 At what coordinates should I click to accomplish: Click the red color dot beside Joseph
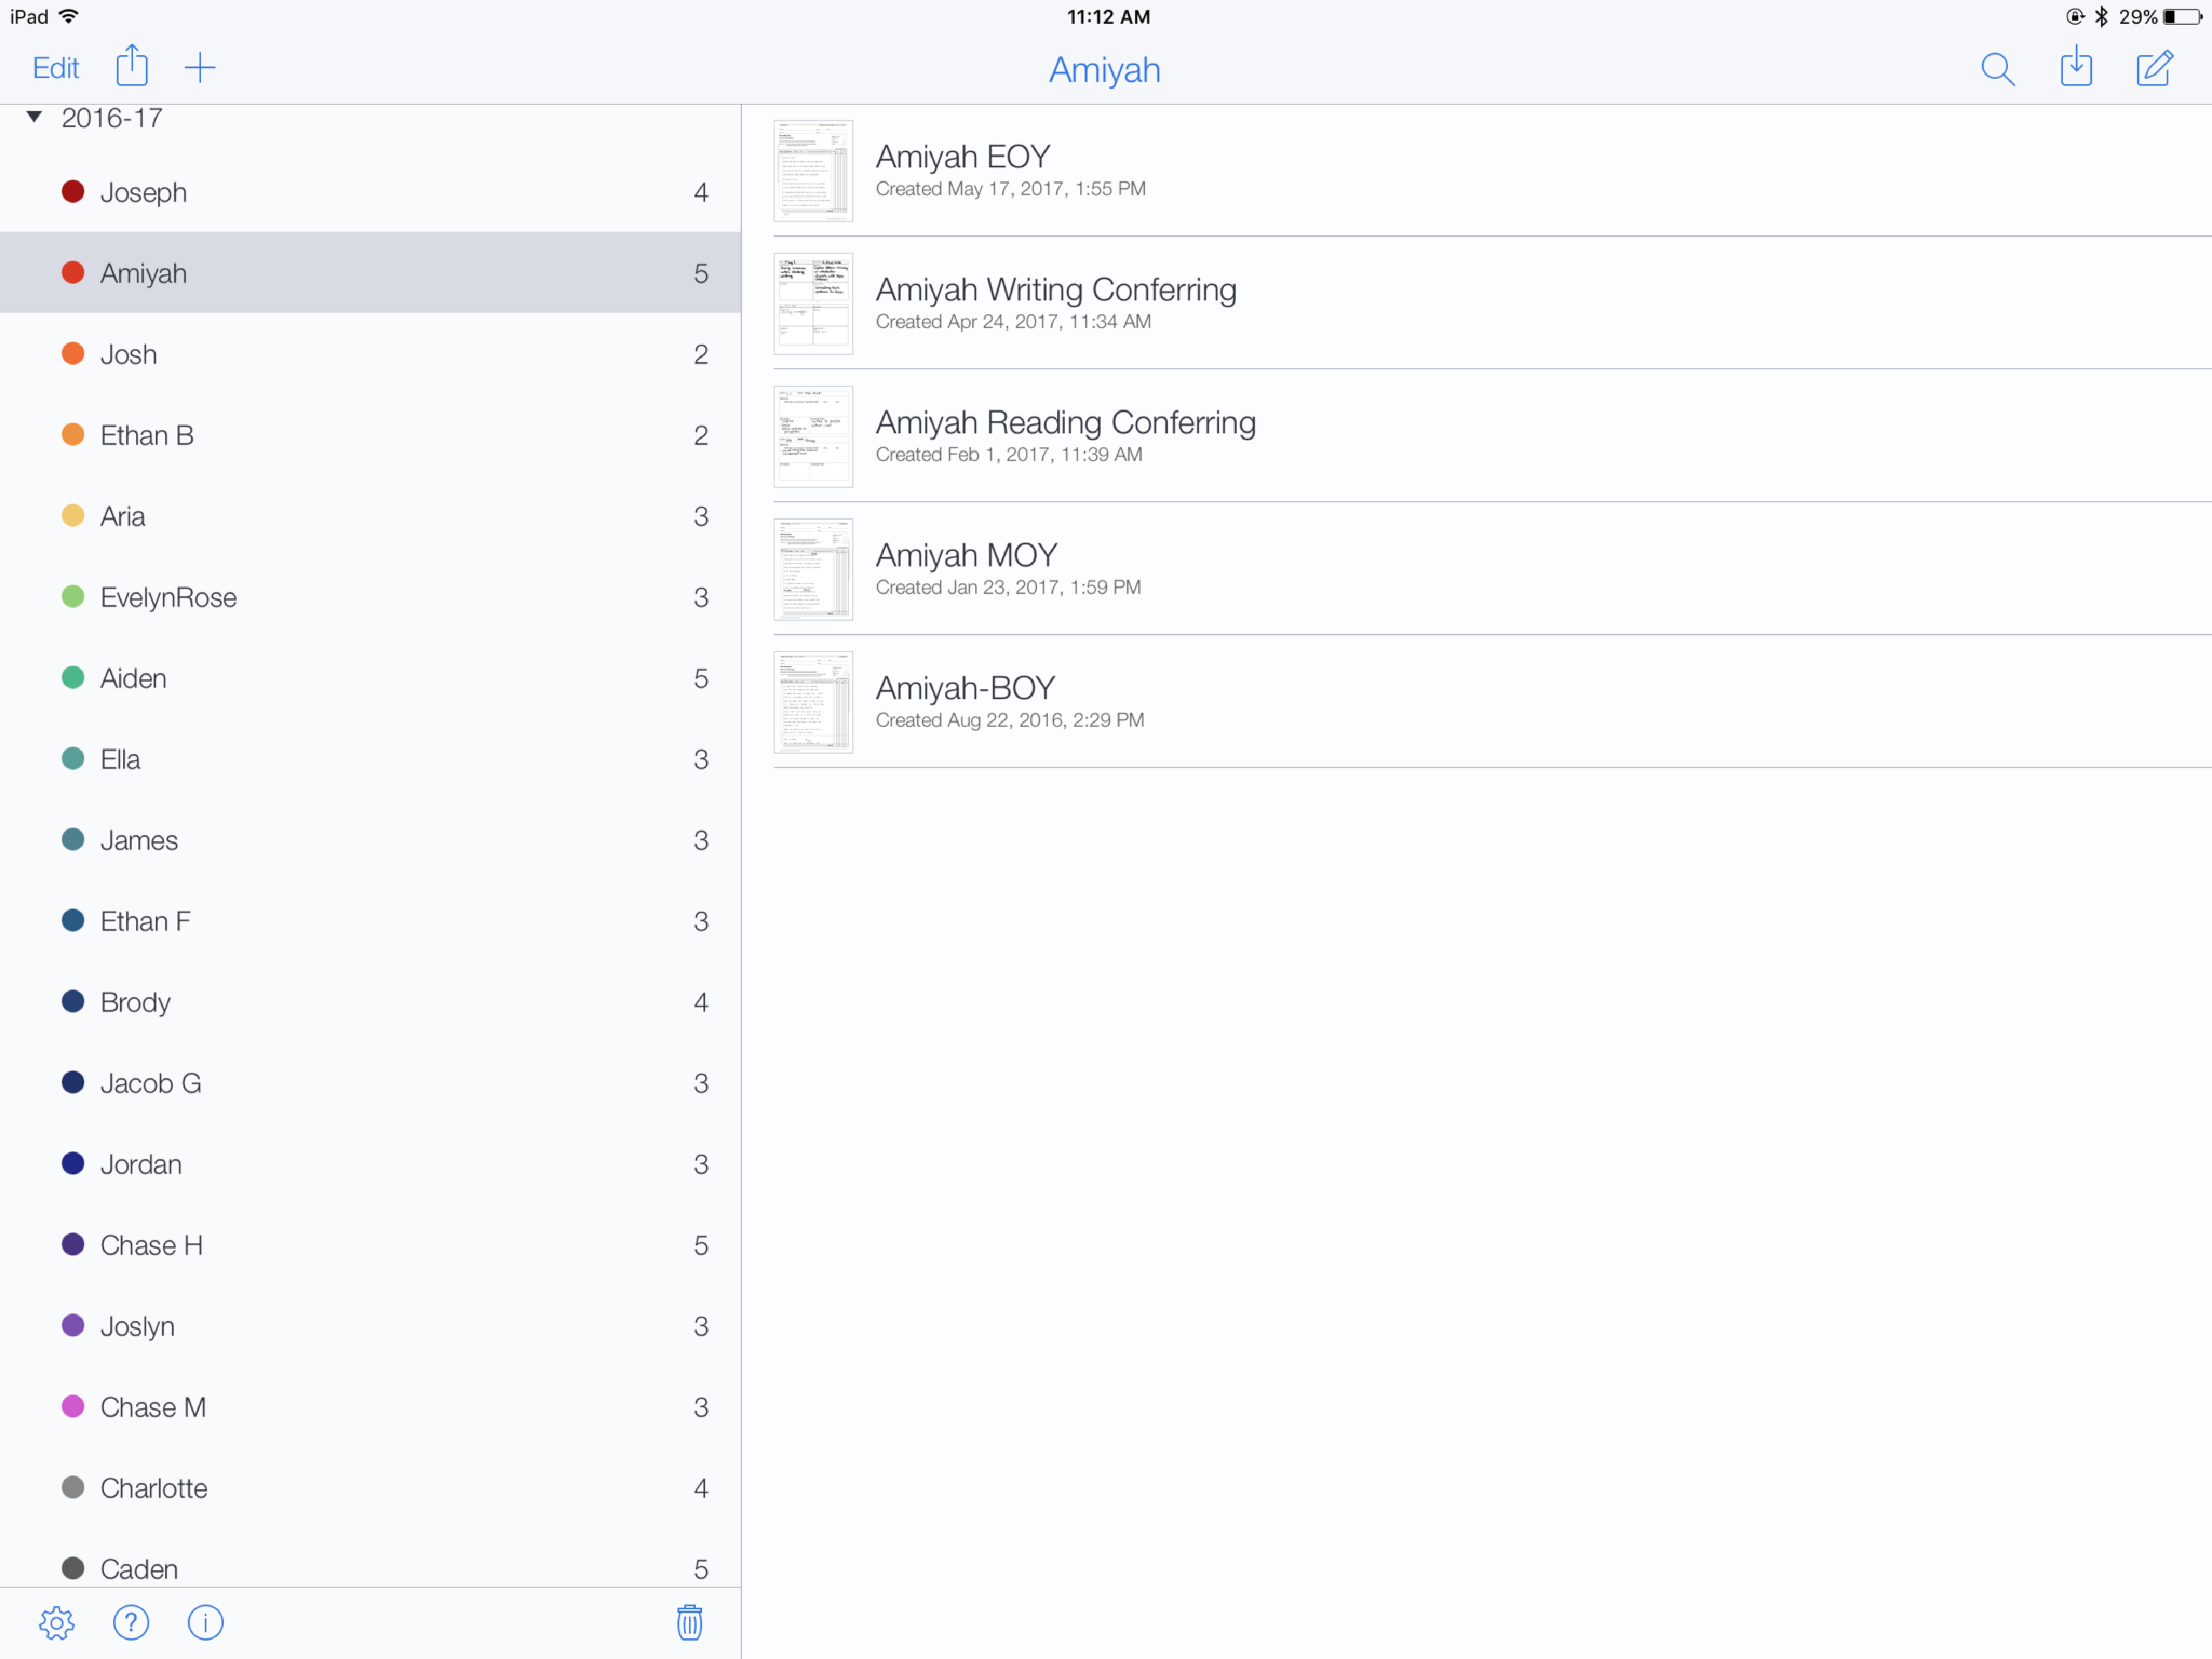pos(73,191)
